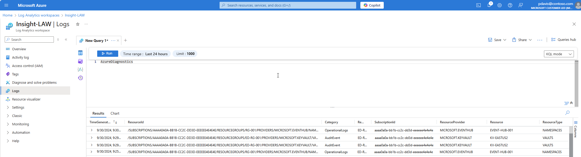The image size is (581, 157).
Task: Open Cloud Shell from the top bar
Action: click(479, 5)
